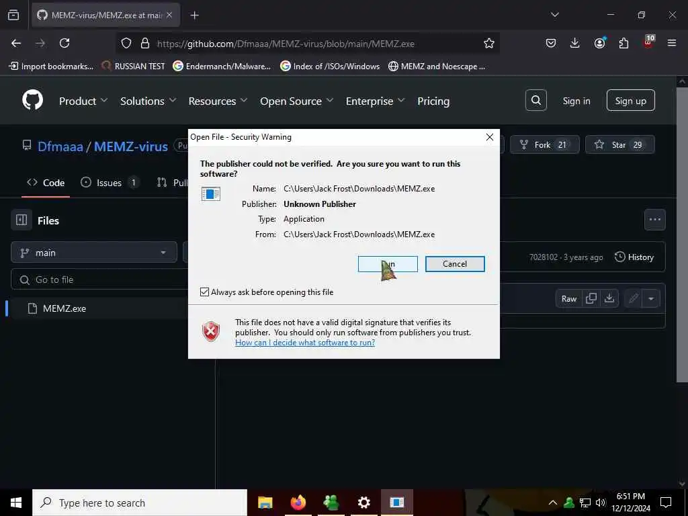Click the Firefox URL address bar

[x=308, y=43]
